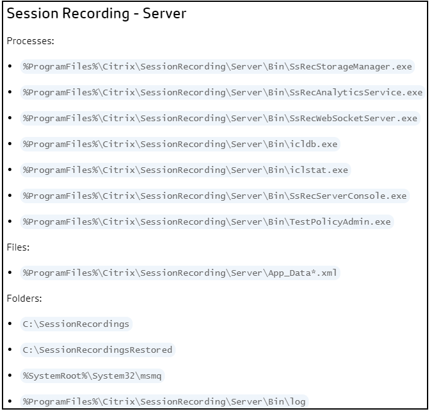Select the TestPolicyAdmin.exe process path

click(207, 222)
